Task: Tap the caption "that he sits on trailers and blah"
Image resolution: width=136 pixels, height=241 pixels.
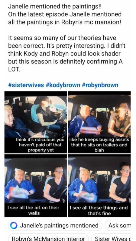Action: (x=99, y=147)
